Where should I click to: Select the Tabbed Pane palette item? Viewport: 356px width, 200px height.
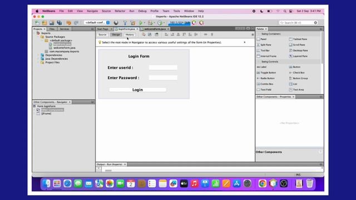click(x=298, y=39)
